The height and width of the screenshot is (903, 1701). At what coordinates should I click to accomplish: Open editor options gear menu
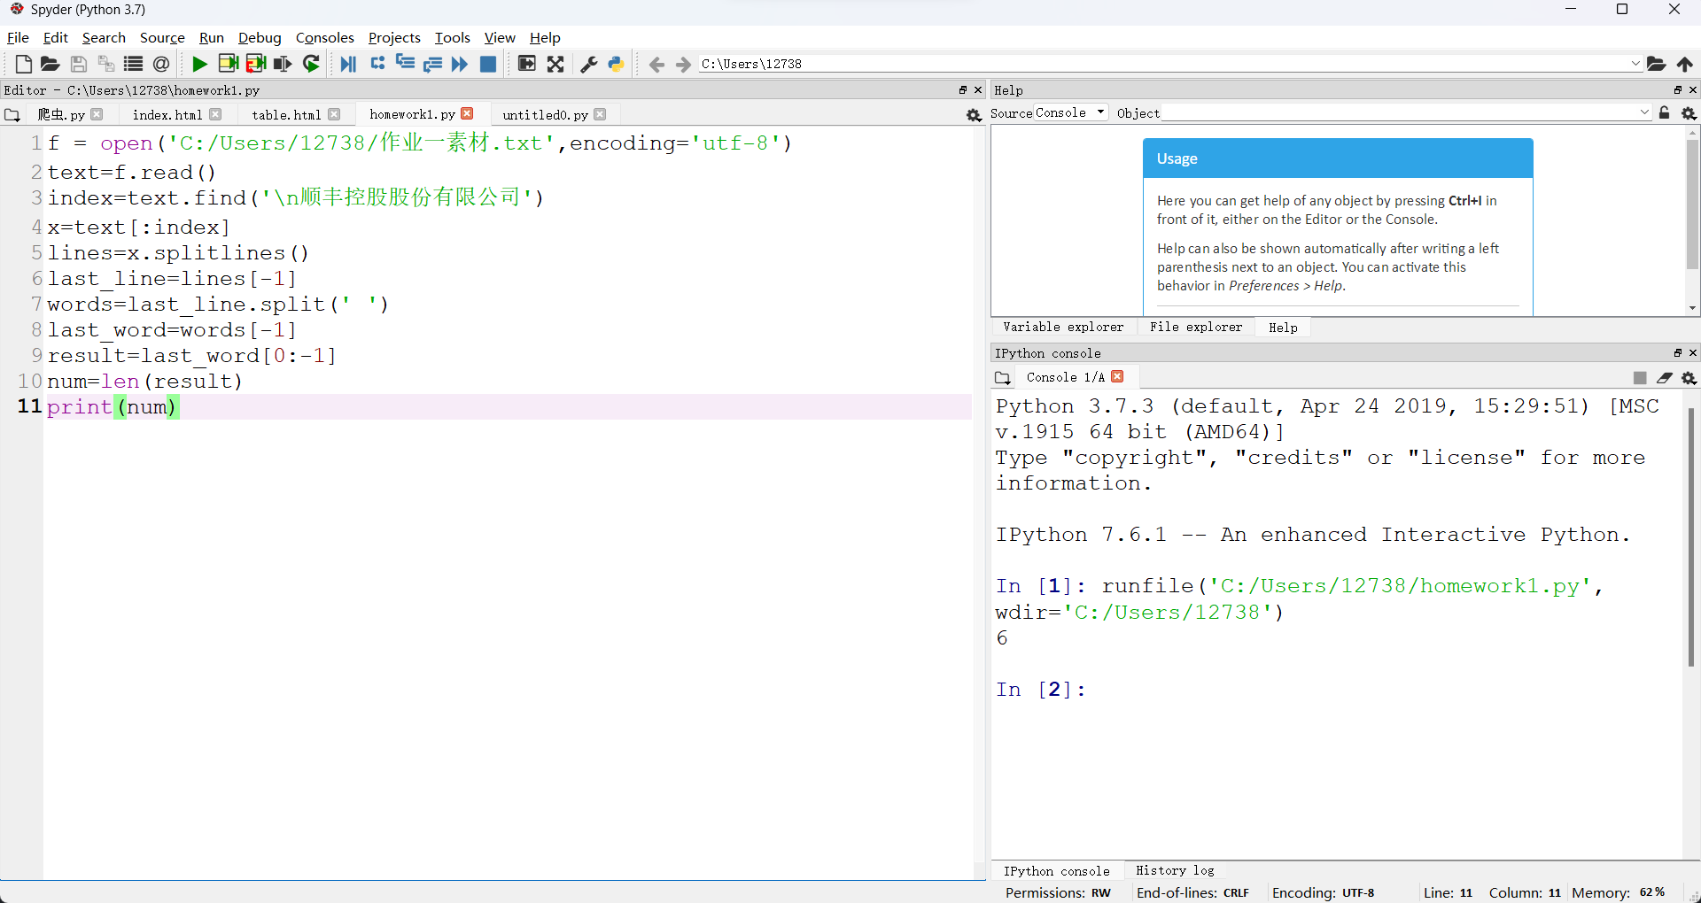click(x=974, y=115)
